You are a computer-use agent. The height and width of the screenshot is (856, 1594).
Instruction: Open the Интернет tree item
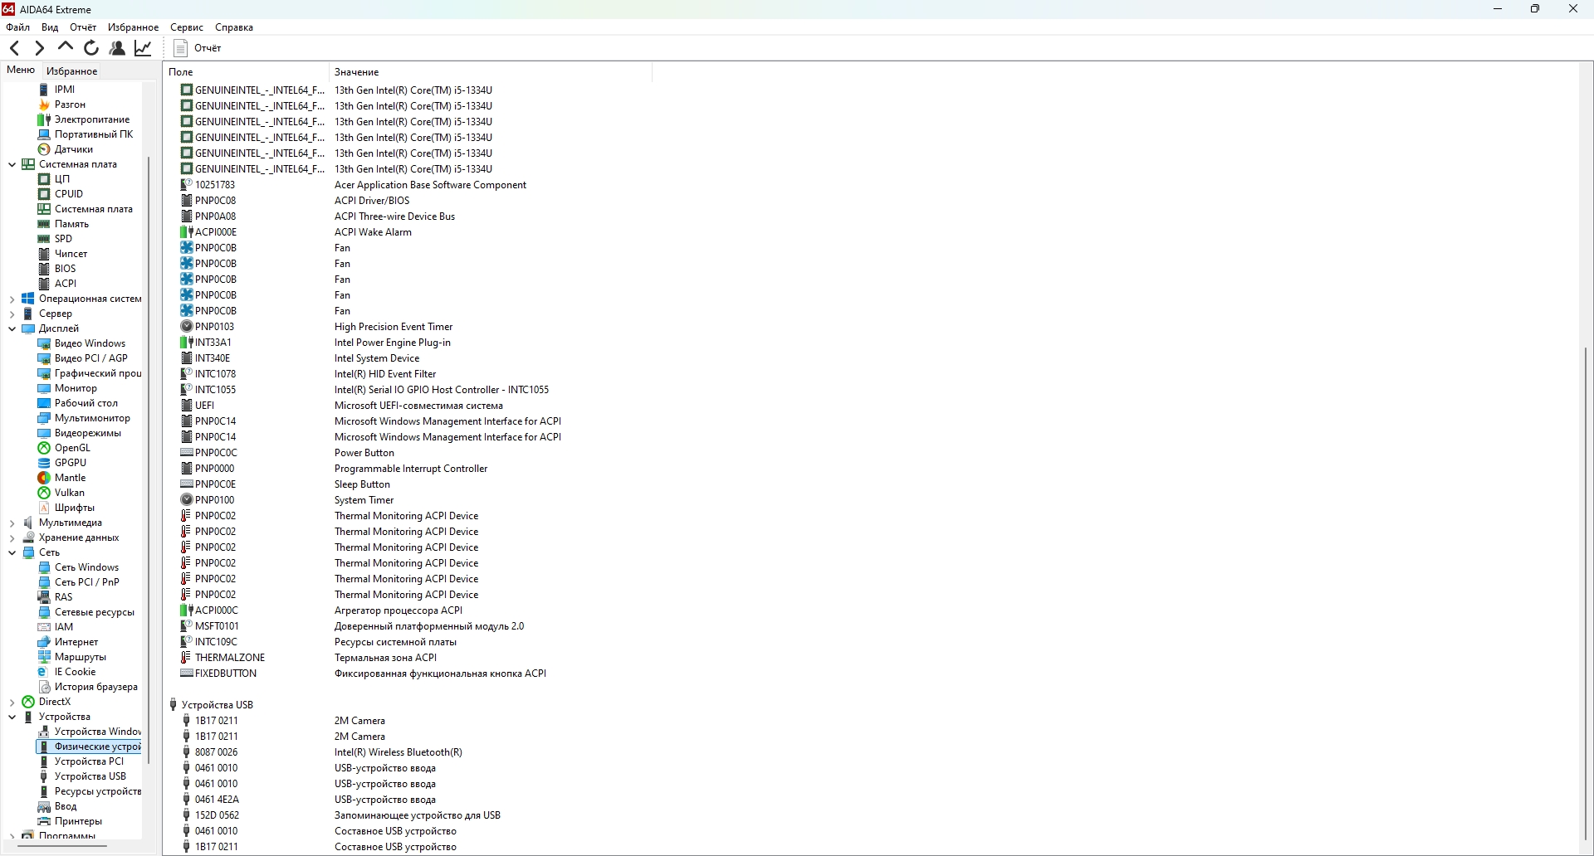point(68,642)
